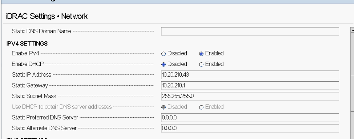Click the IPV4 SETTINGS section heading
This screenshot has width=354, height=139.
pos(26,42)
